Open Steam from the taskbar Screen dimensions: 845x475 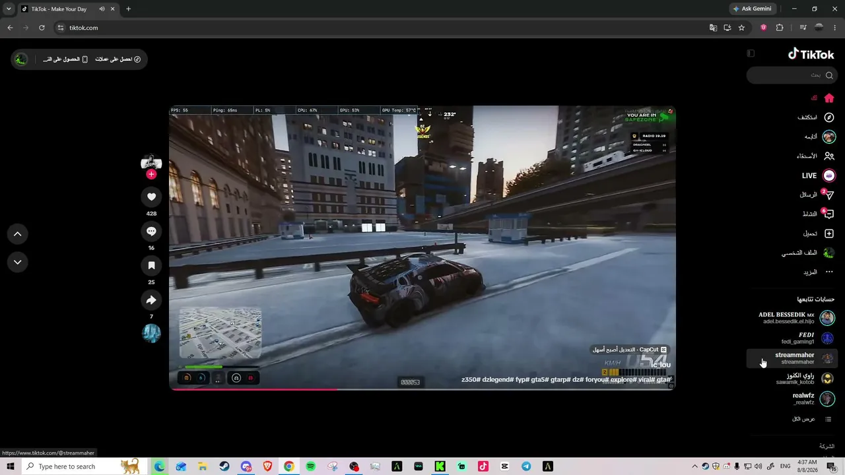224,466
